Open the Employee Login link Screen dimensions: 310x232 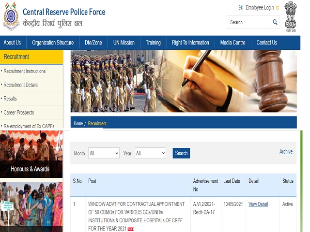(260, 8)
